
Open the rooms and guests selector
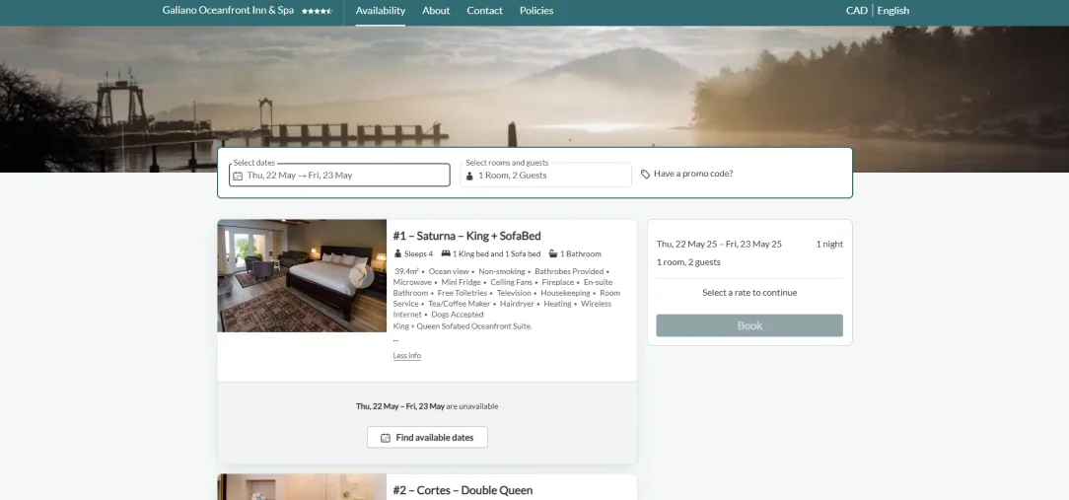tap(545, 175)
